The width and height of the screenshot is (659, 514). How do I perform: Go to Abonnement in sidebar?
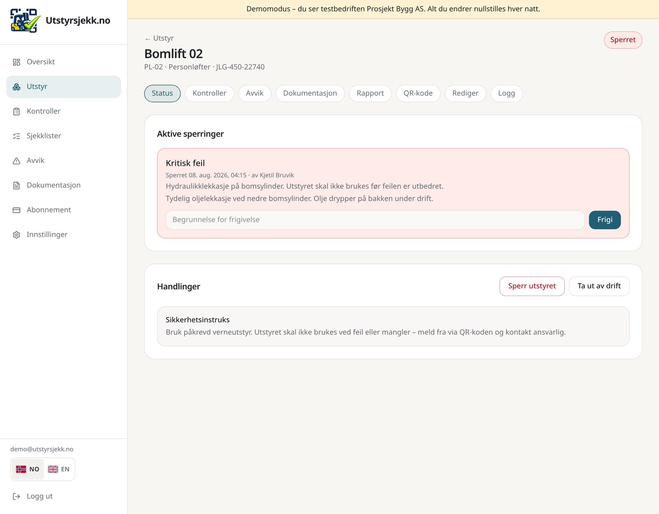63,210
